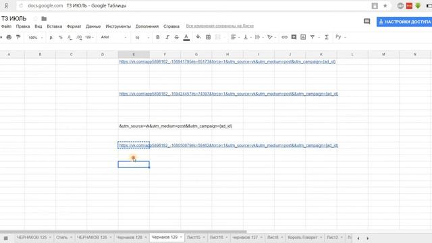432x243 pixels.
Task: Open the text wrapping menu
Action: coord(259,37)
